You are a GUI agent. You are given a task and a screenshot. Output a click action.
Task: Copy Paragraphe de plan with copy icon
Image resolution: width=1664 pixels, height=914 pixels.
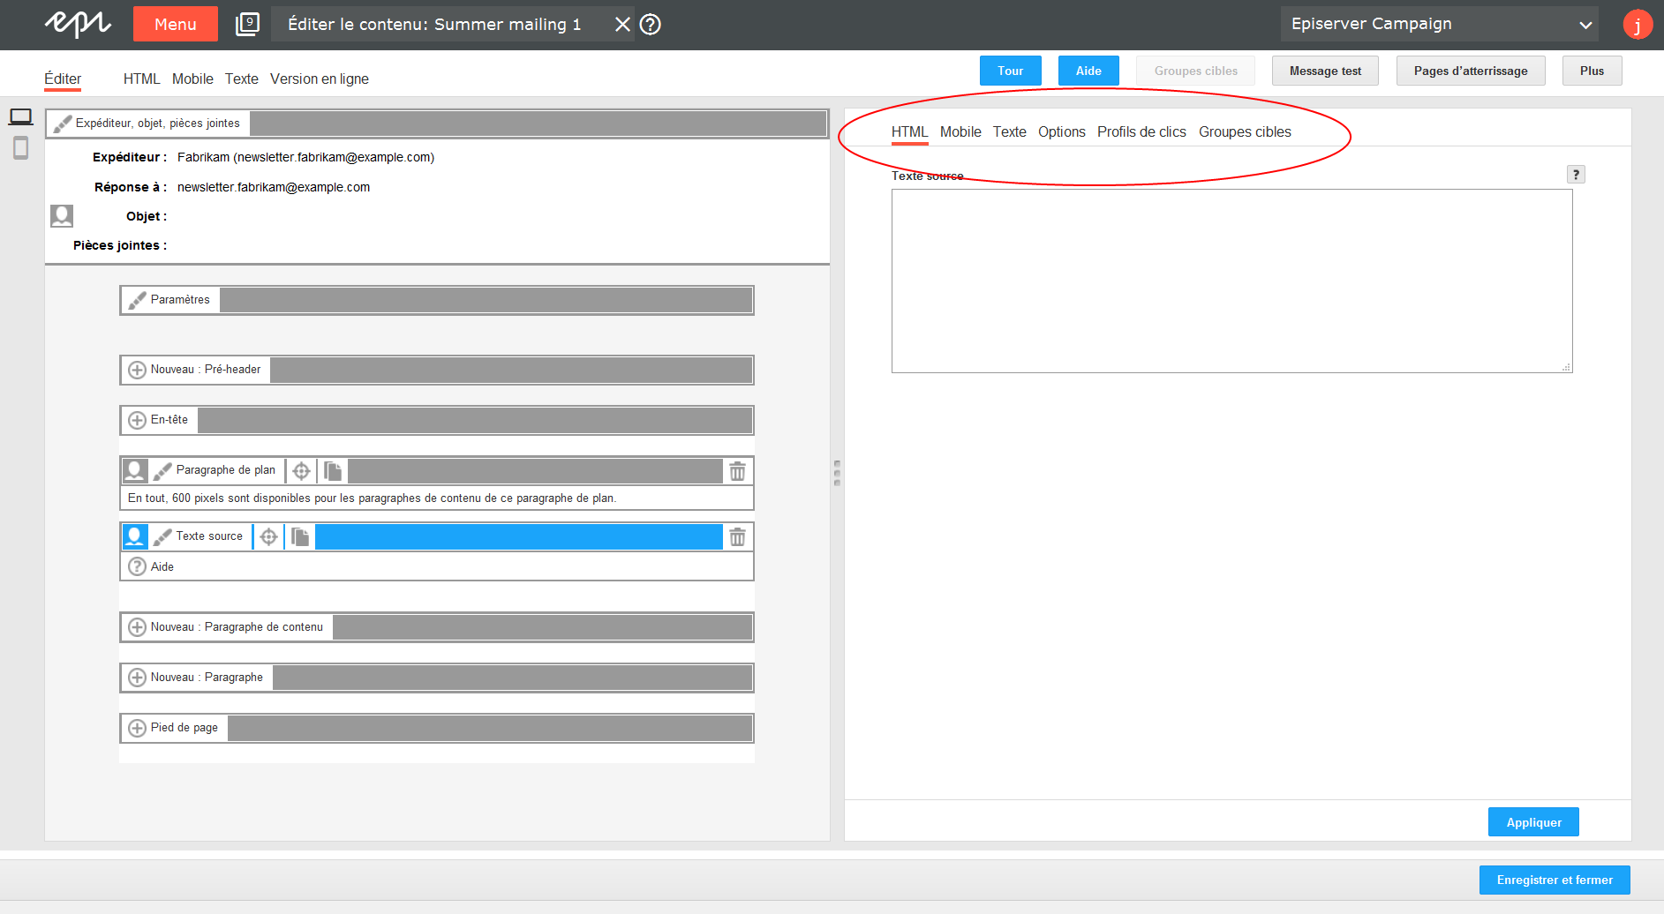click(333, 471)
